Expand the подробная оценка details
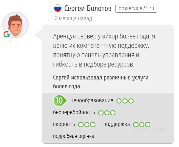This screenshot has height=147, width=179. click(x=73, y=136)
